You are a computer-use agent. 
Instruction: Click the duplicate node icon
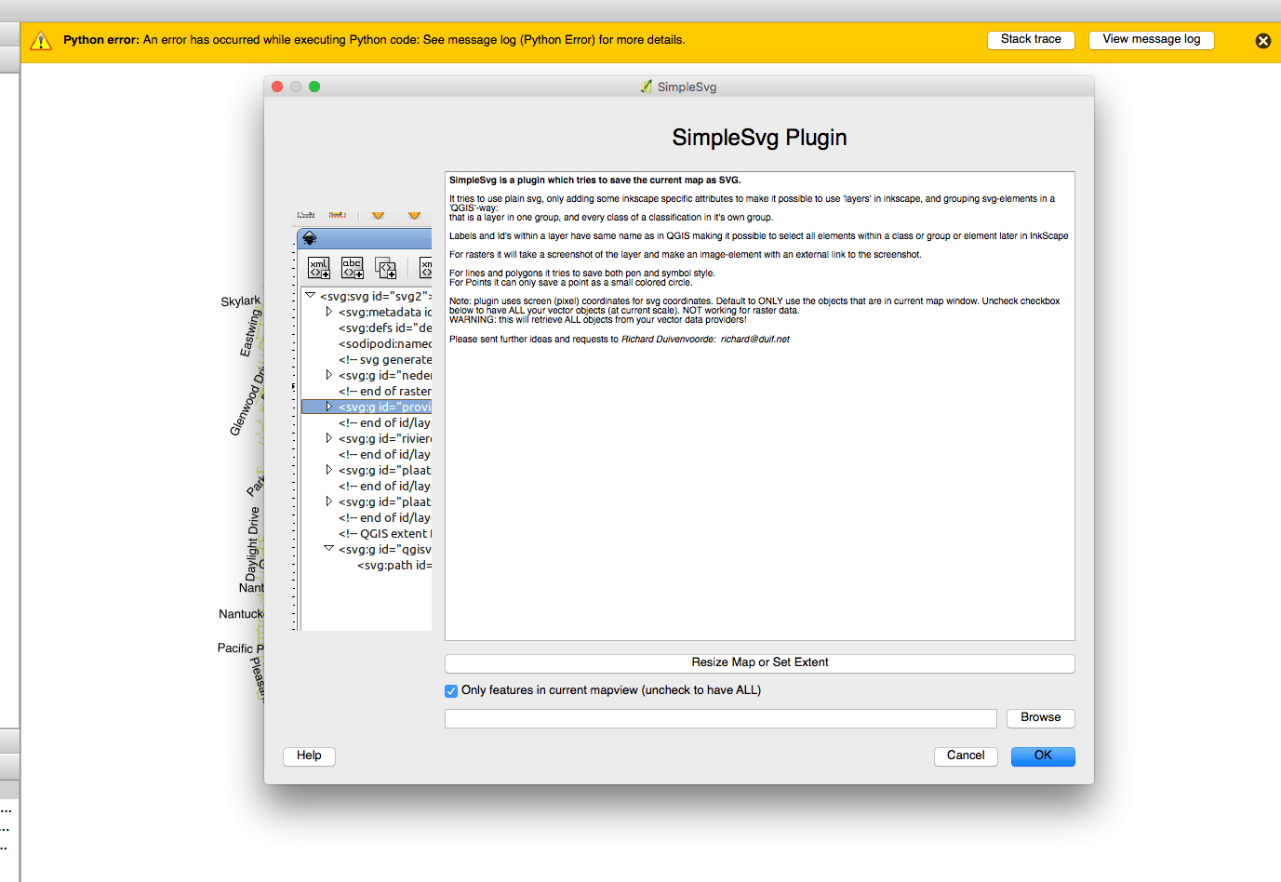coord(386,268)
